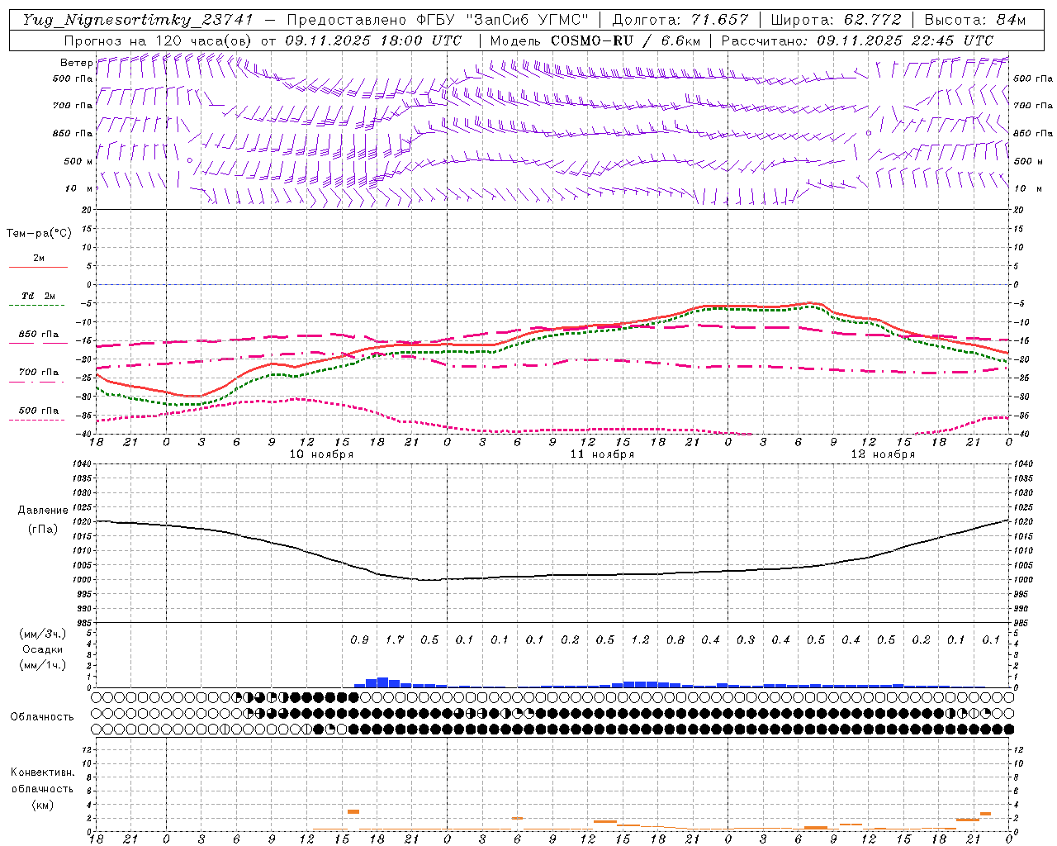
Task: Click the 0.8 precipitation total value
Action: [675, 640]
